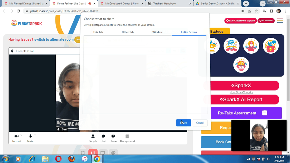Click the Share screen icon in call toolbar
The image size is (290, 163).
pos(113,138)
